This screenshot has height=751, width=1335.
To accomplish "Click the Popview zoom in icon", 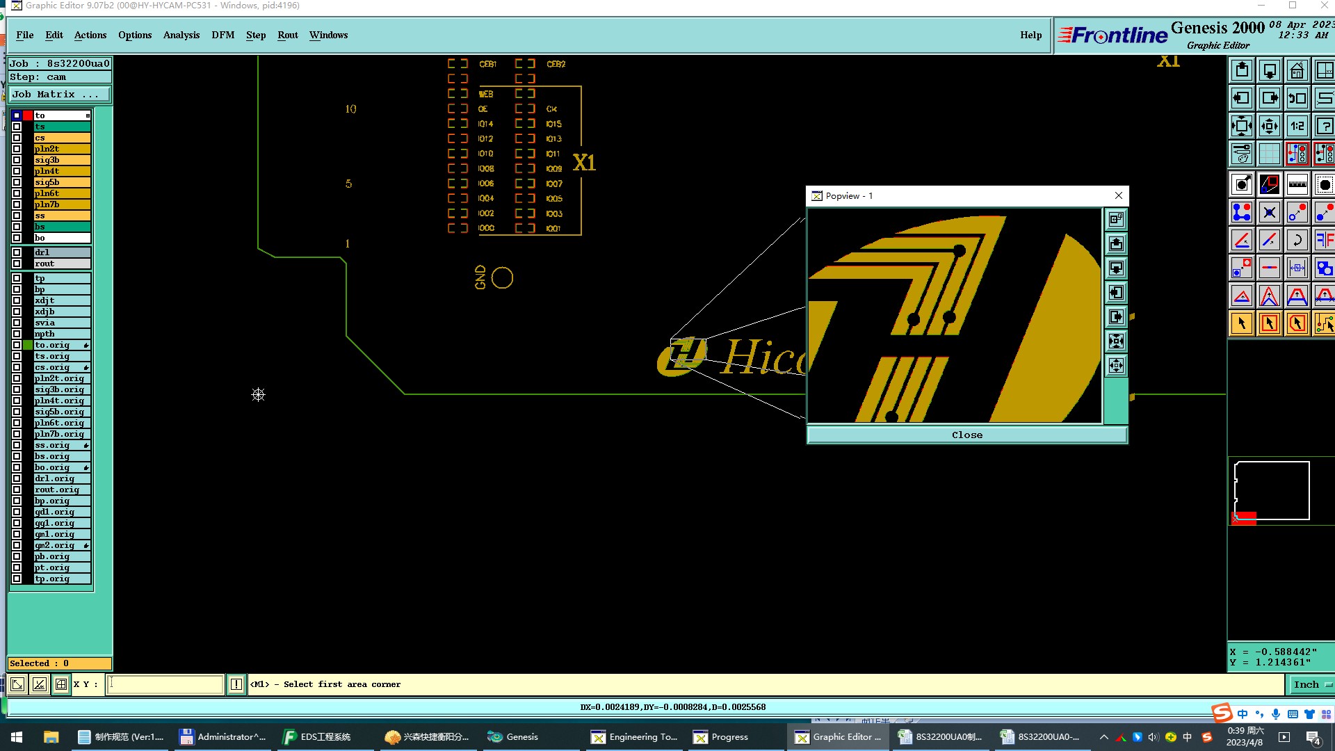I will point(1116,341).
